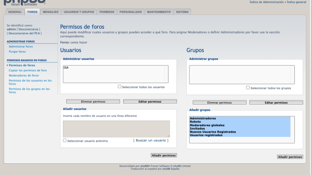Open phpBB link in footer
Viewport: 312px width, 175px height.
coord(144,166)
